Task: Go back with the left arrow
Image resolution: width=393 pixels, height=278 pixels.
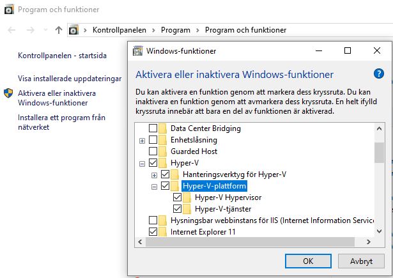Action: click(12, 30)
